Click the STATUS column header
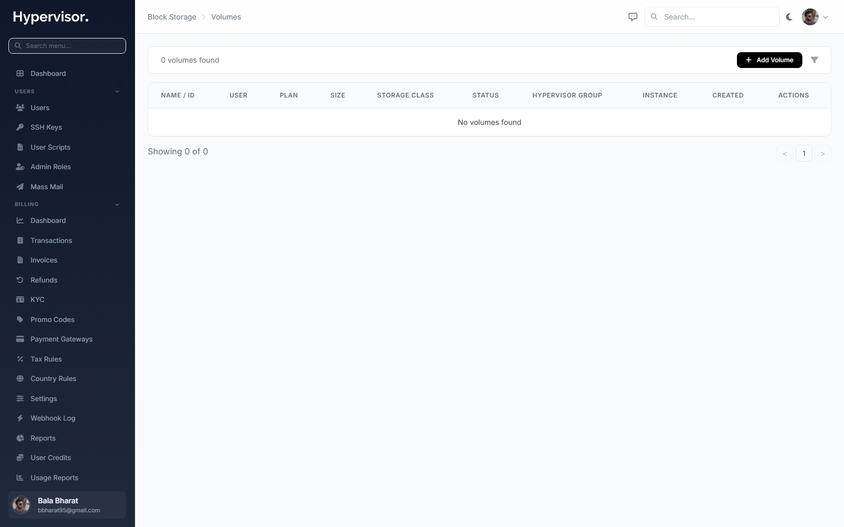The height and width of the screenshot is (527, 844). click(x=485, y=95)
